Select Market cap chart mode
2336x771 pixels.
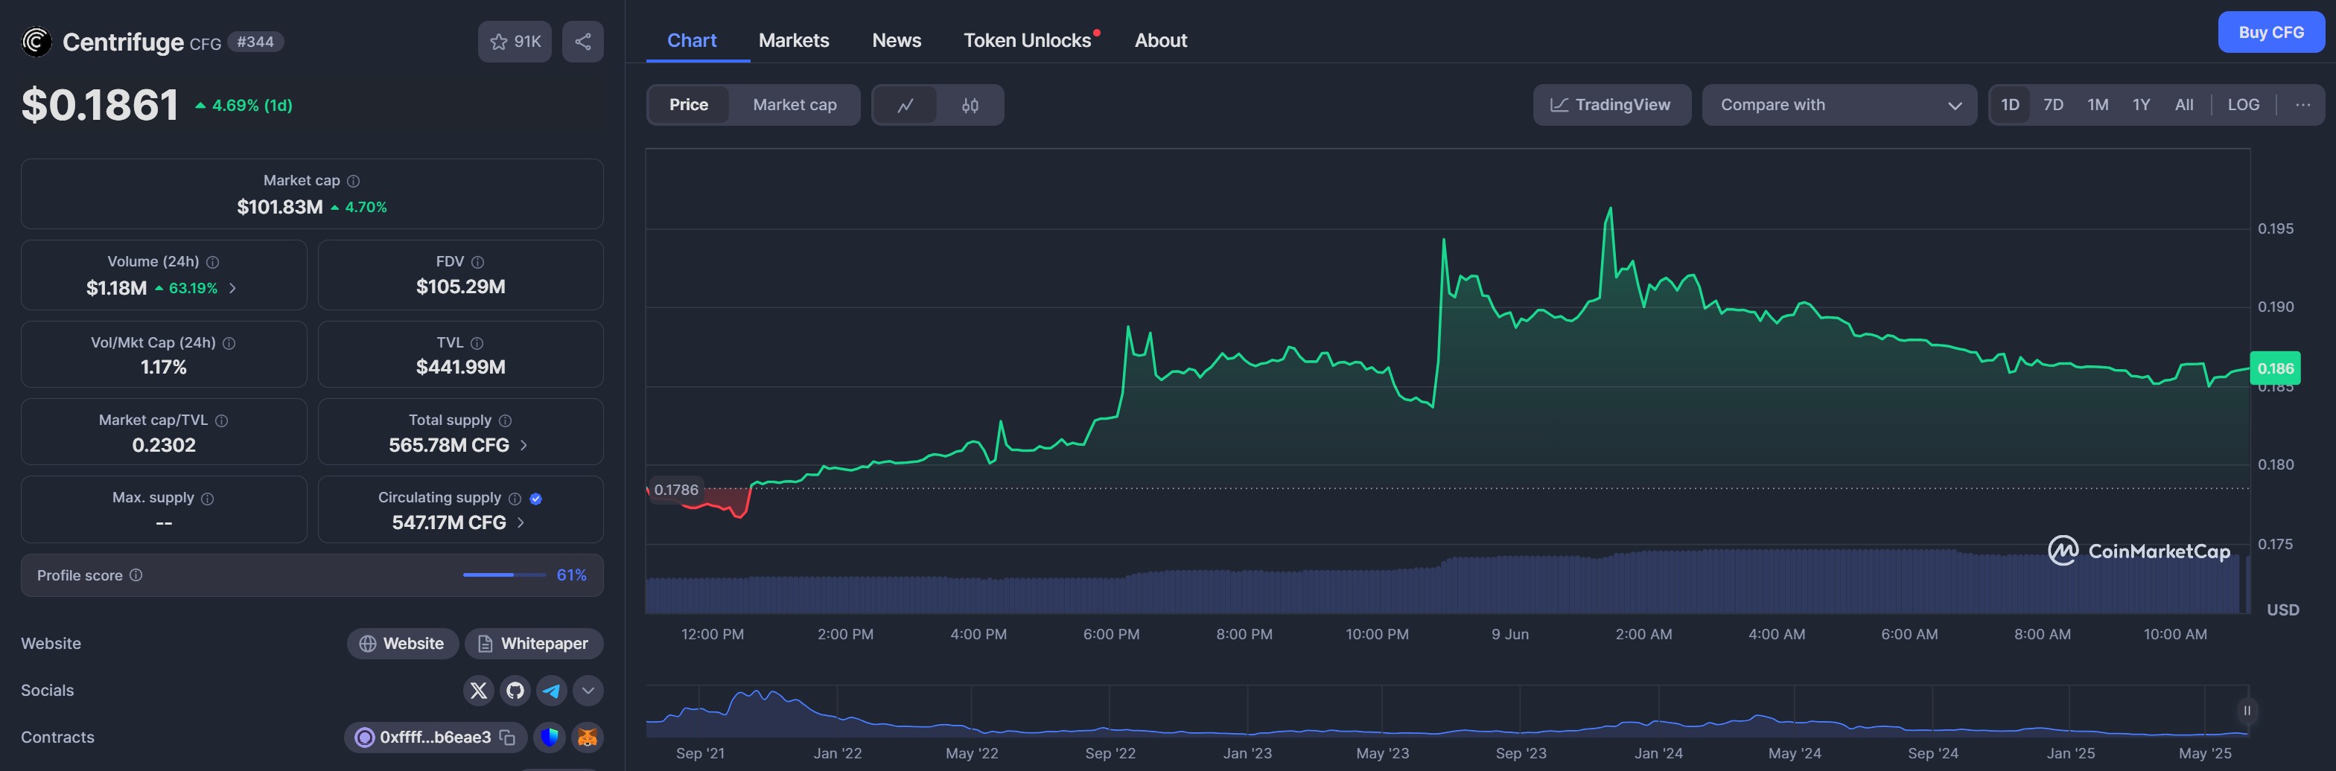pos(795,105)
